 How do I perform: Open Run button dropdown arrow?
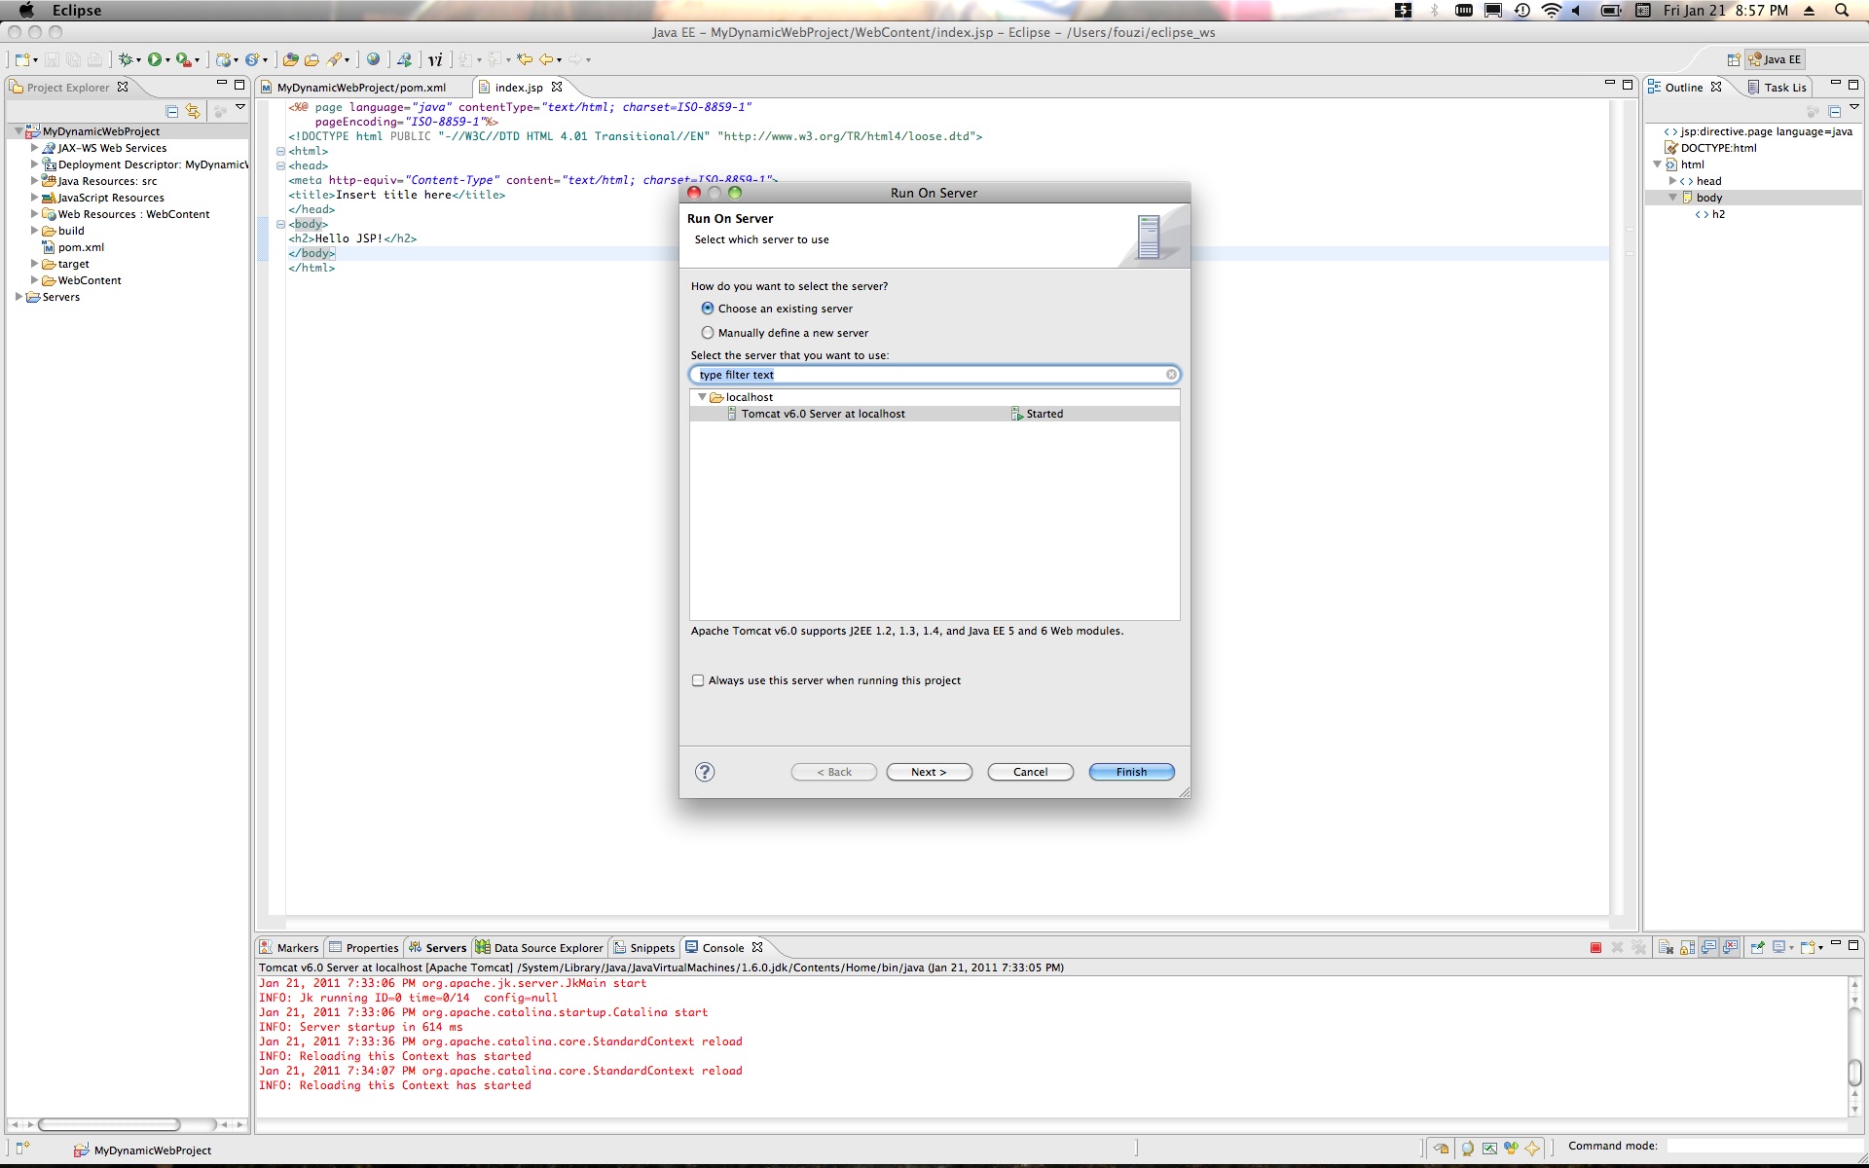167,60
